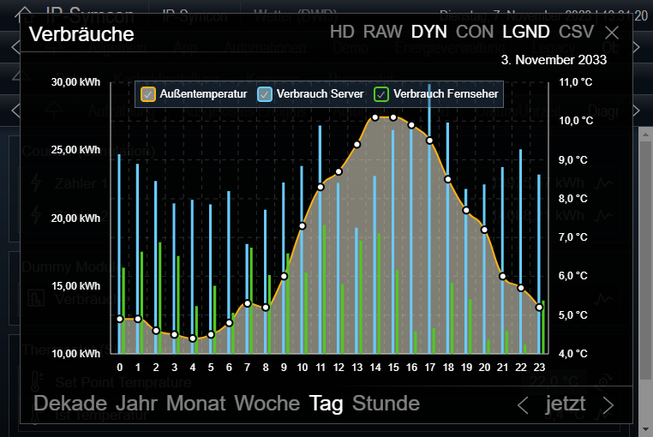Export chart data as CSV

576,33
